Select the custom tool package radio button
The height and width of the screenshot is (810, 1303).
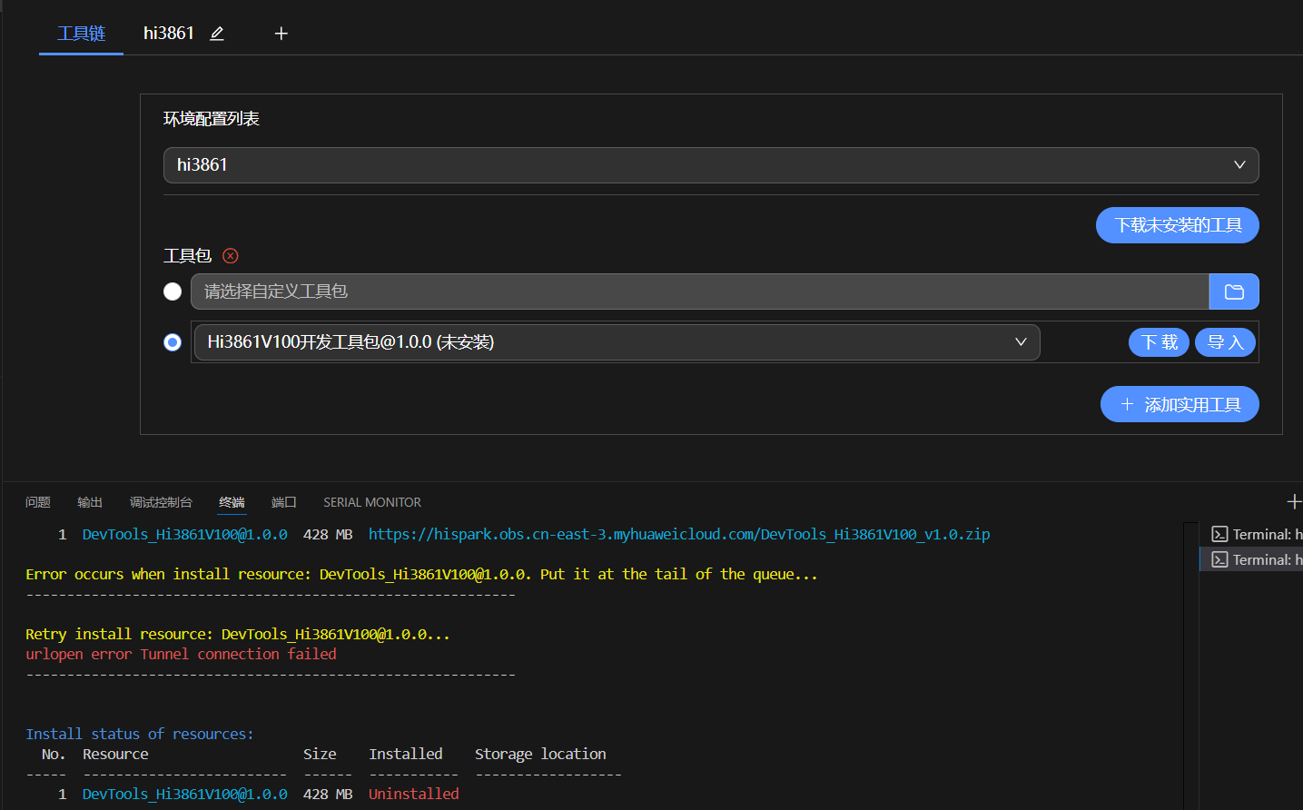(173, 291)
